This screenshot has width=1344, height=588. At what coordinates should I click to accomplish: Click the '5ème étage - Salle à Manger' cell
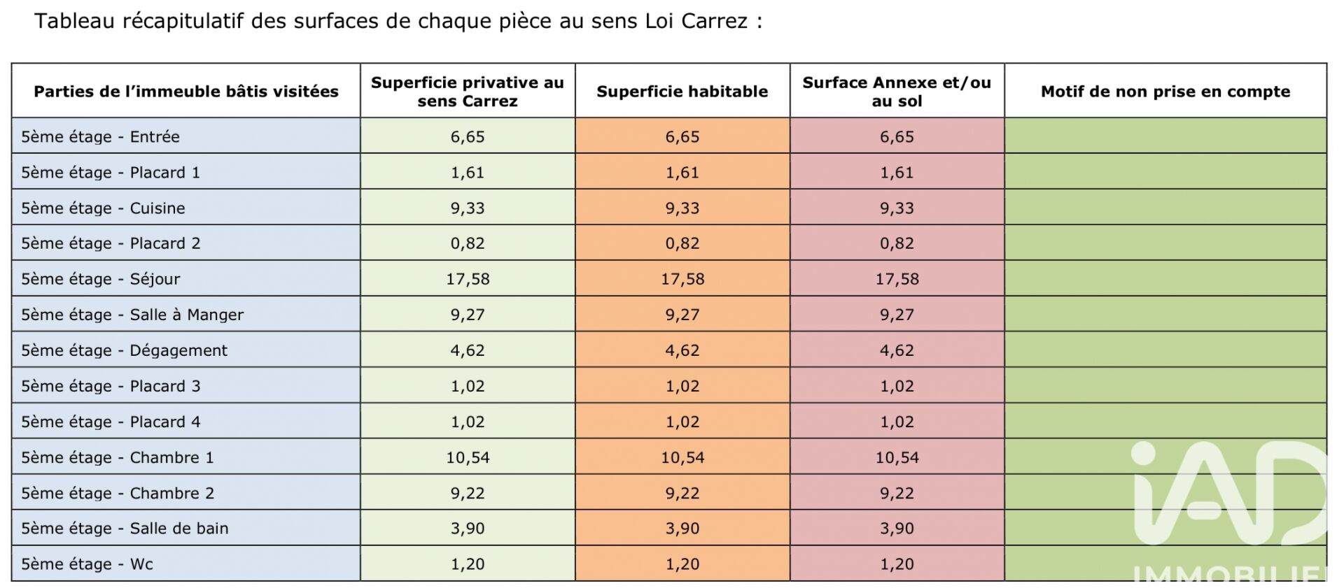coord(132,315)
